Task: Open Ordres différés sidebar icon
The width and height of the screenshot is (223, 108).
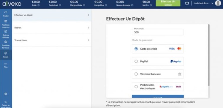Action: tap(6, 31)
